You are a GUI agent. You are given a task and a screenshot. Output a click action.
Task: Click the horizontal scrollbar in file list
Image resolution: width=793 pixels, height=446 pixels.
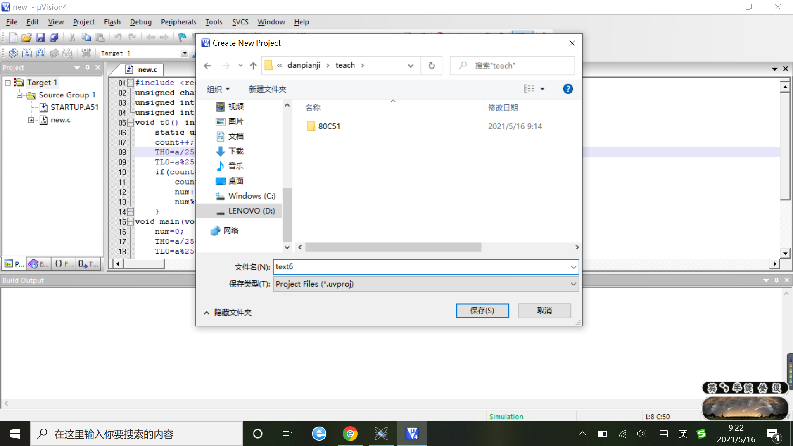[393, 247]
